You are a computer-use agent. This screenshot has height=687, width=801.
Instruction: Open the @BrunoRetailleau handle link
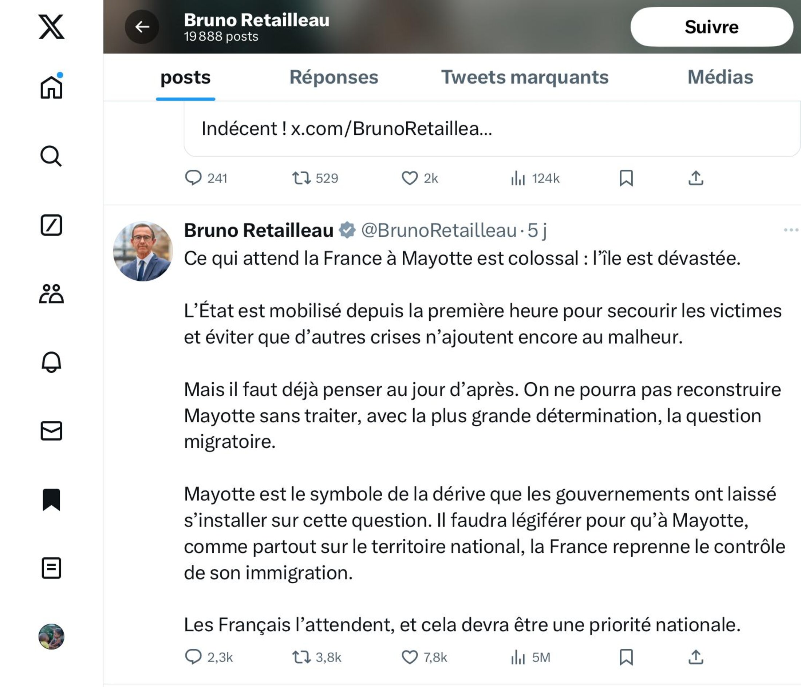pyautogui.click(x=439, y=230)
